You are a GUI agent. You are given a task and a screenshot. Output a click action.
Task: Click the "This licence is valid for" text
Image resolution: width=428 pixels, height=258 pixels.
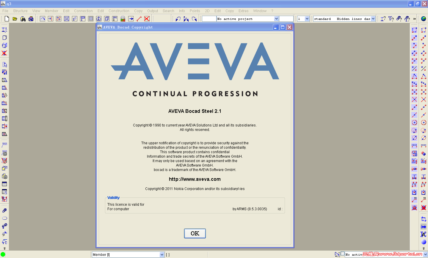[x=126, y=205]
